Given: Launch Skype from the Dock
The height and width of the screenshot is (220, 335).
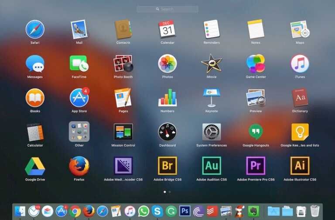Looking at the screenshot, I should [x=157, y=211].
